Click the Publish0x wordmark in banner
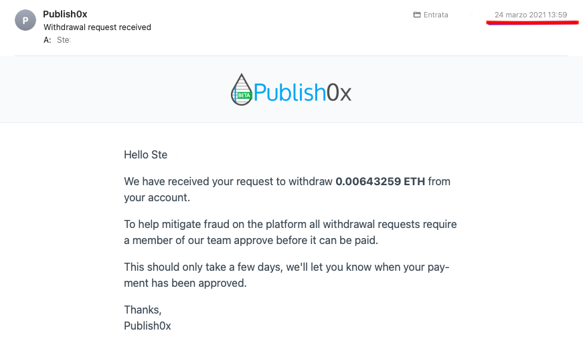Viewport: 583px width, 357px height. [303, 92]
